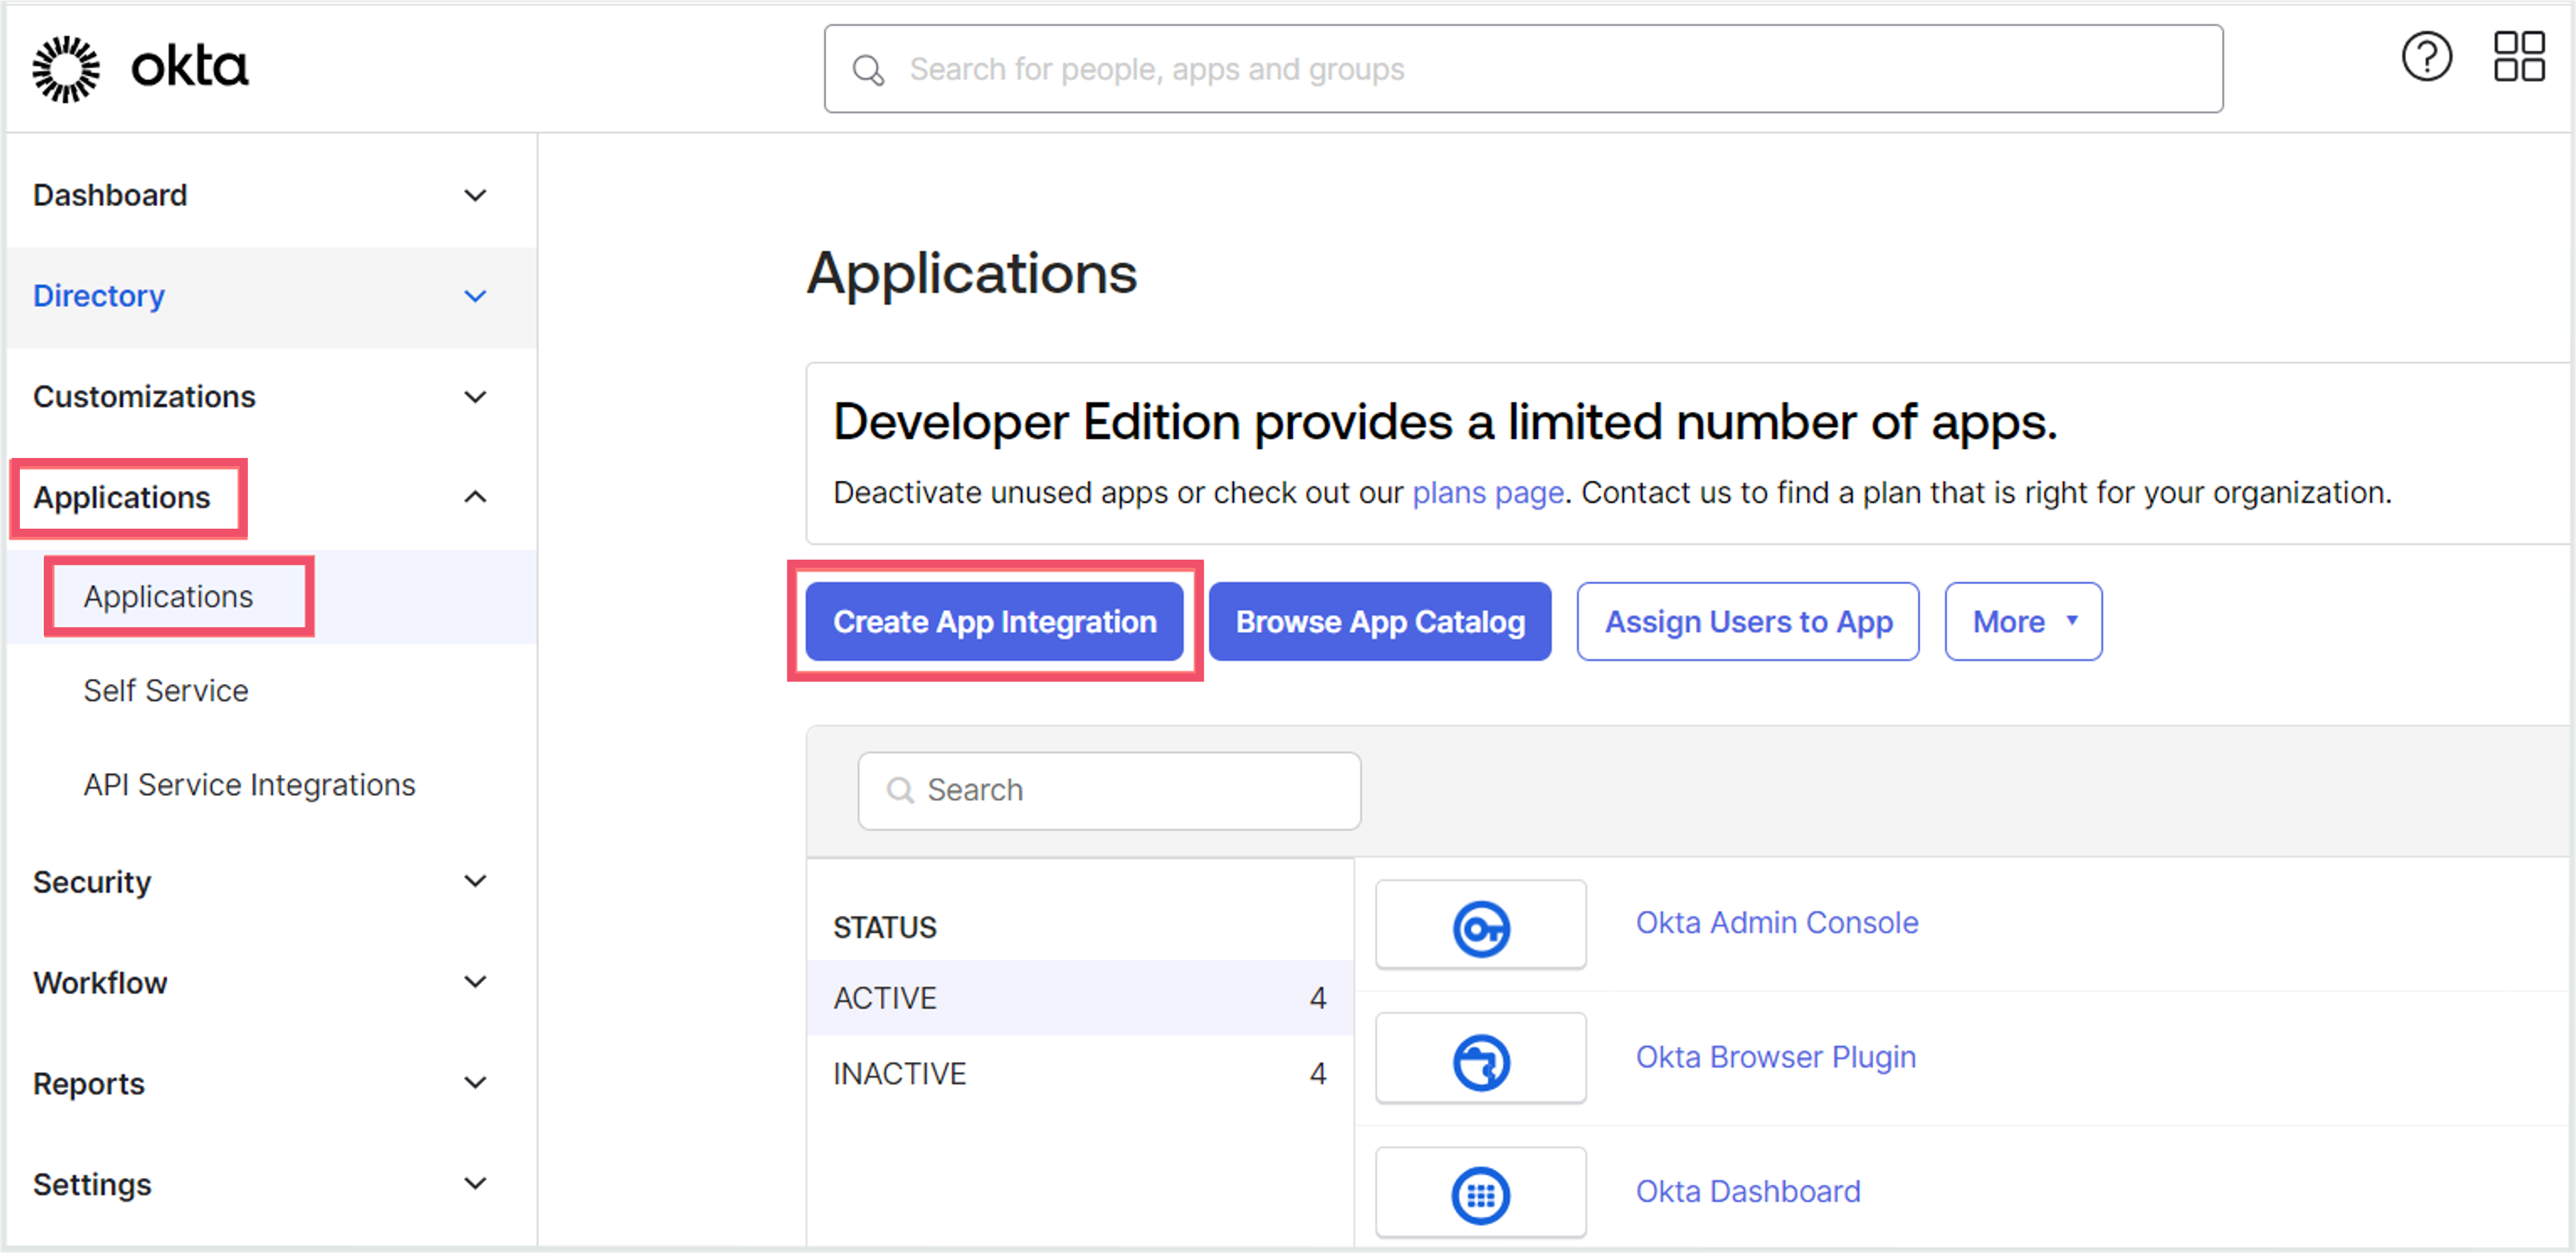Open the More dropdown button
Viewport: 2576px width, 1253px height.
pos(2023,622)
